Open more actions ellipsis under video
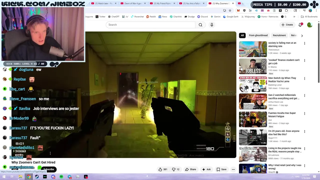 click(233, 169)
